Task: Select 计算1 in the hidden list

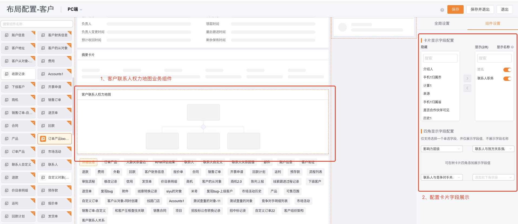Action: click(427, 86)
